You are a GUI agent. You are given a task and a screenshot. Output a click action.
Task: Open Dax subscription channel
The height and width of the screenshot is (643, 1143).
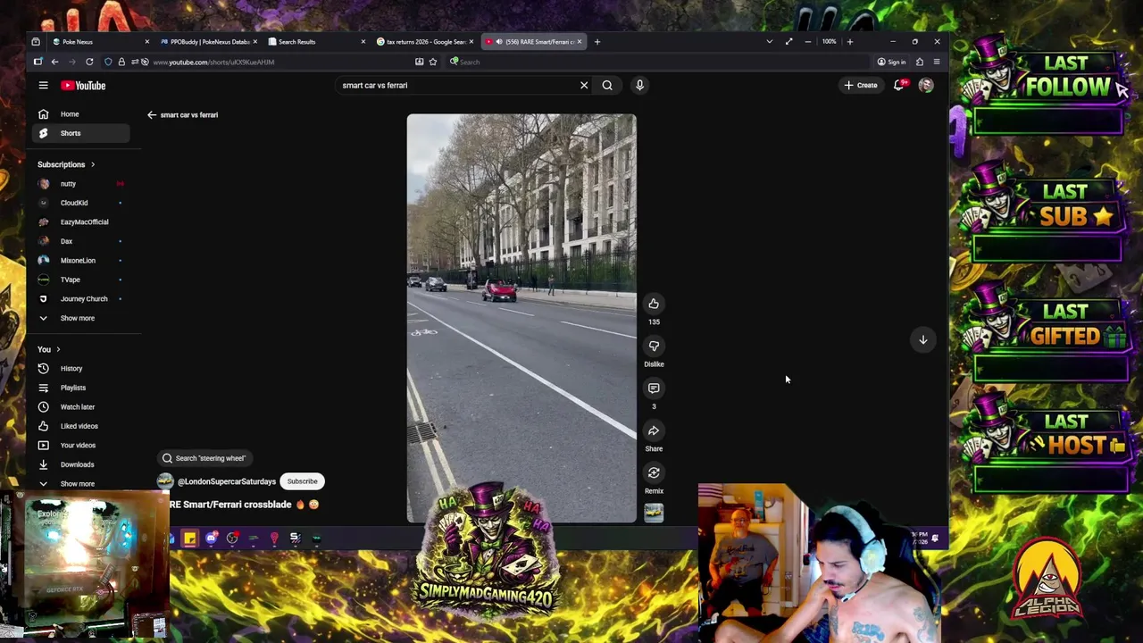[x=81, y=241]
